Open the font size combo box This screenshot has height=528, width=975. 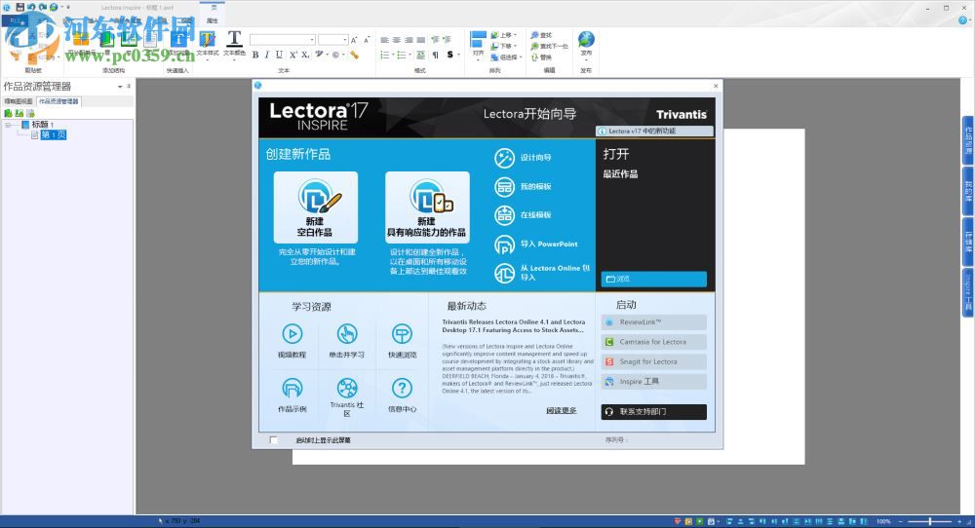click(x=332, y=40)
